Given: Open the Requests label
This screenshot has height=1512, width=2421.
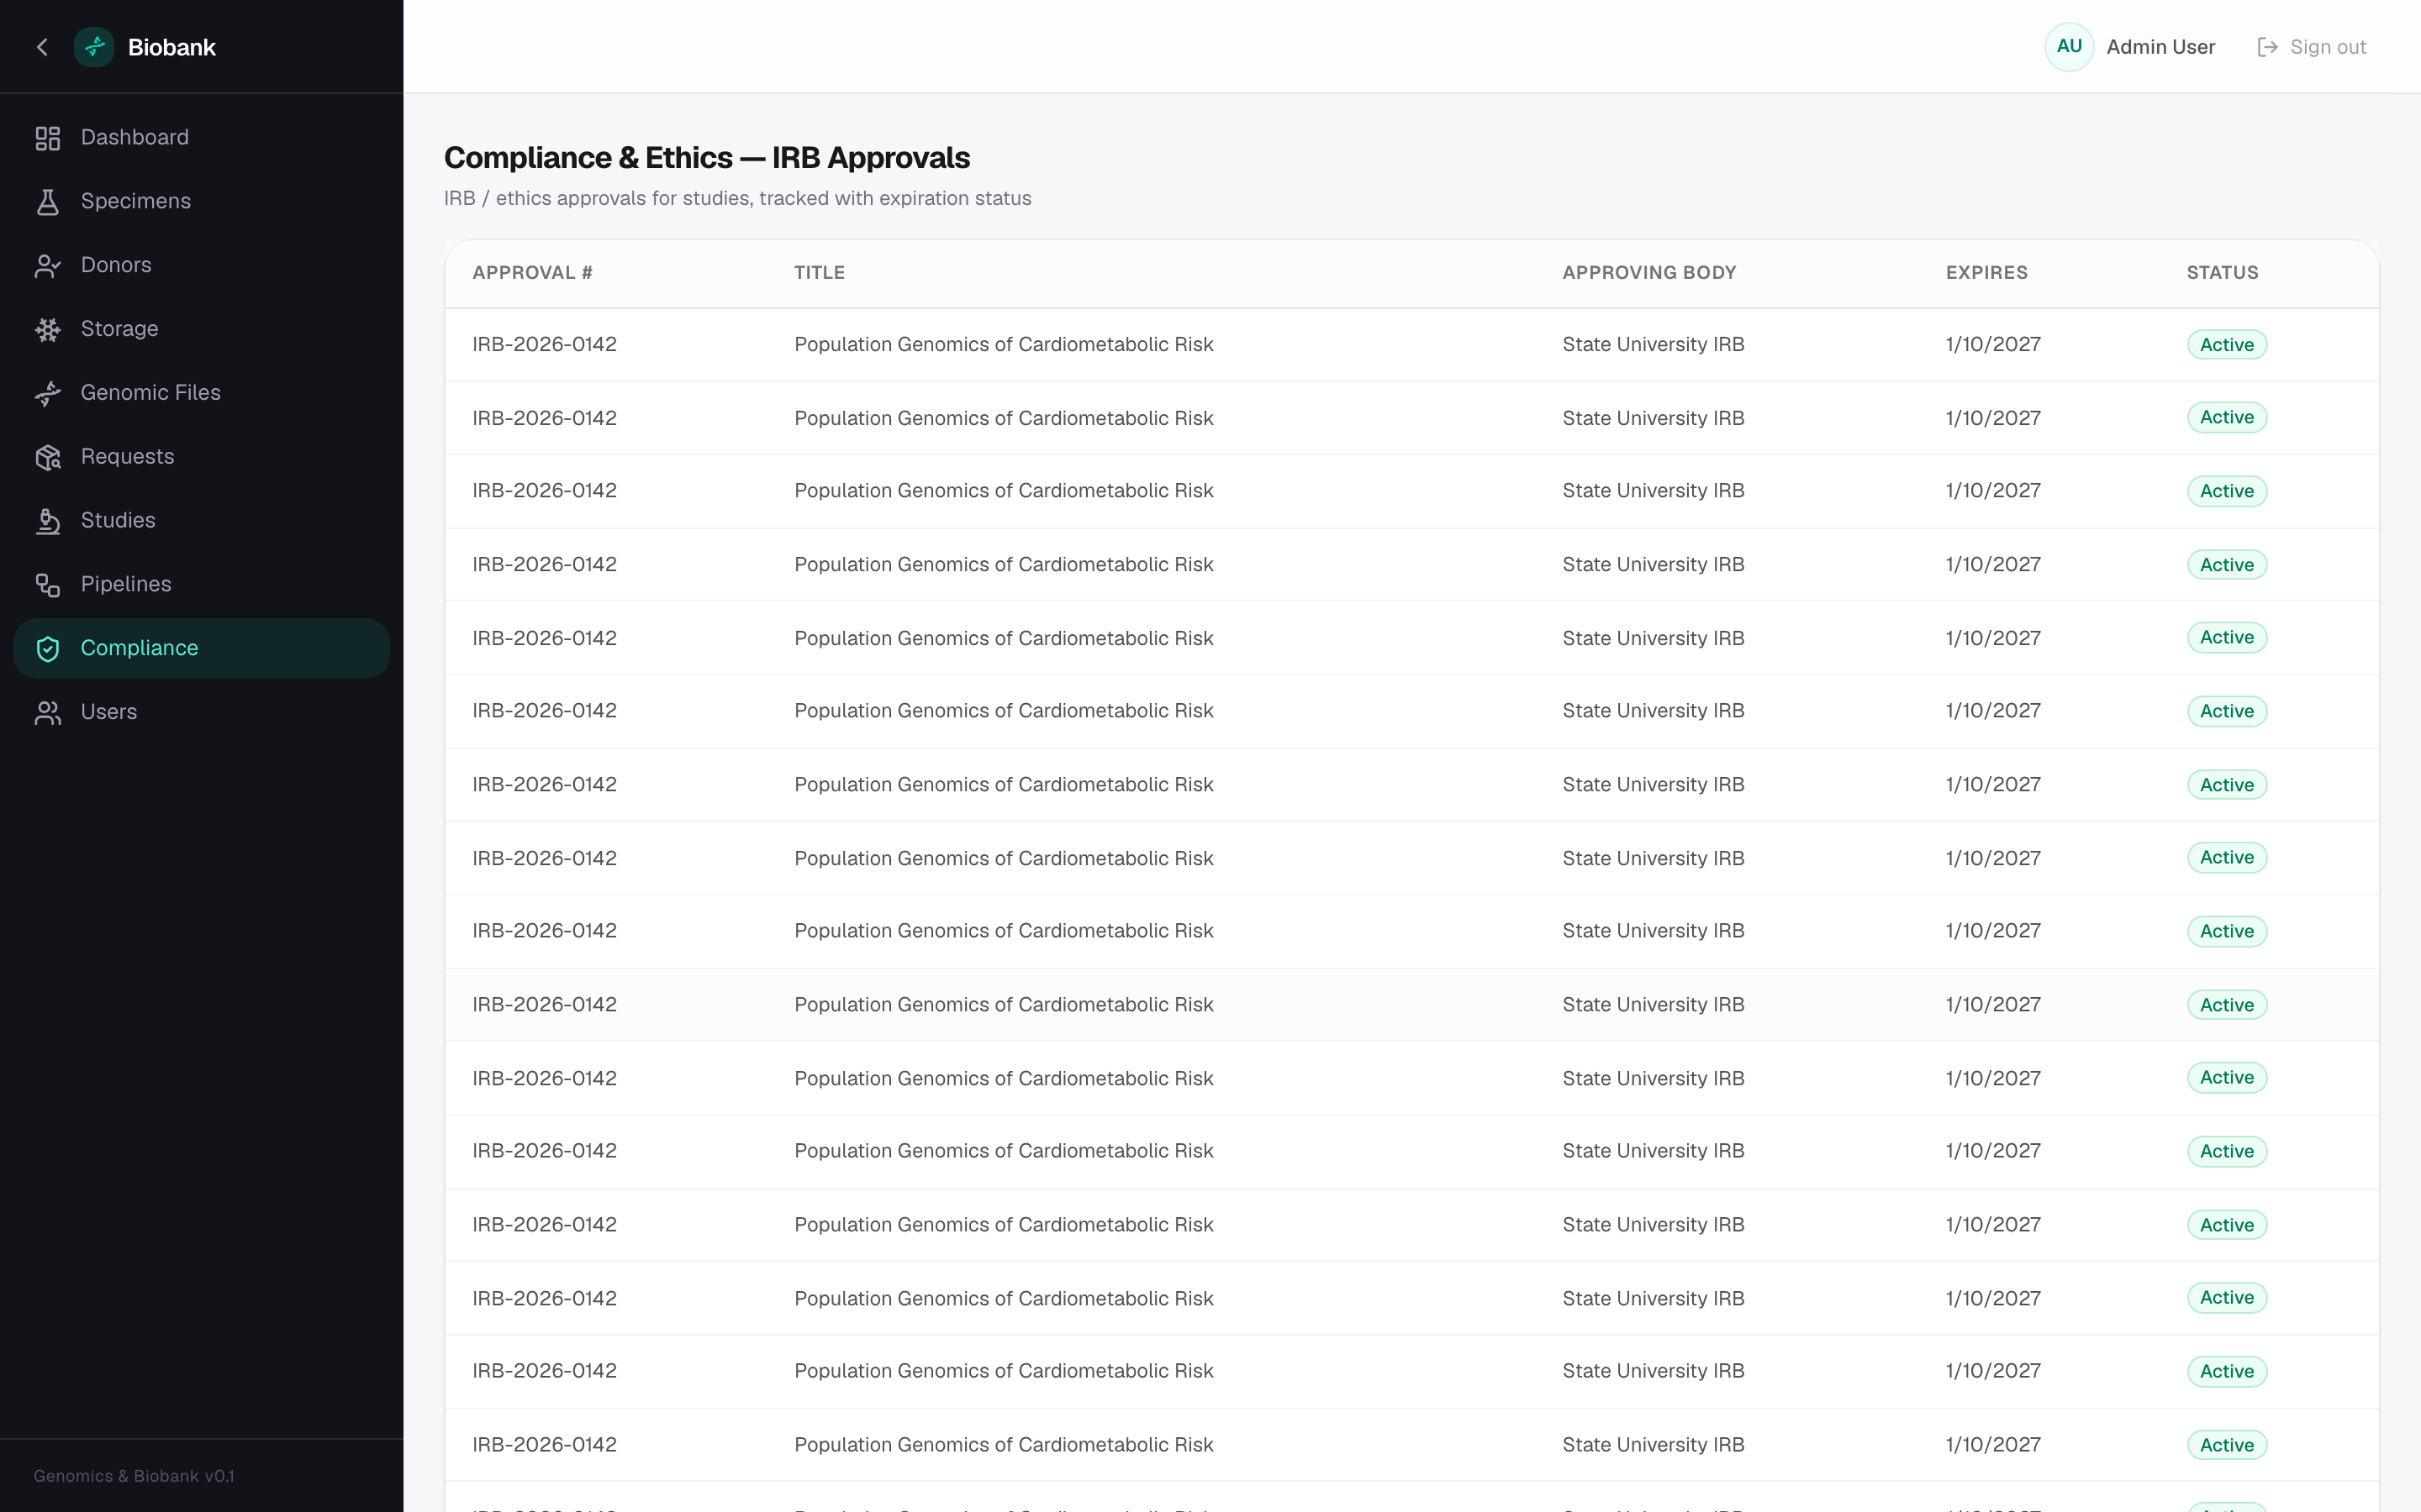Looking at the screenshot, I should click(127, 457).
